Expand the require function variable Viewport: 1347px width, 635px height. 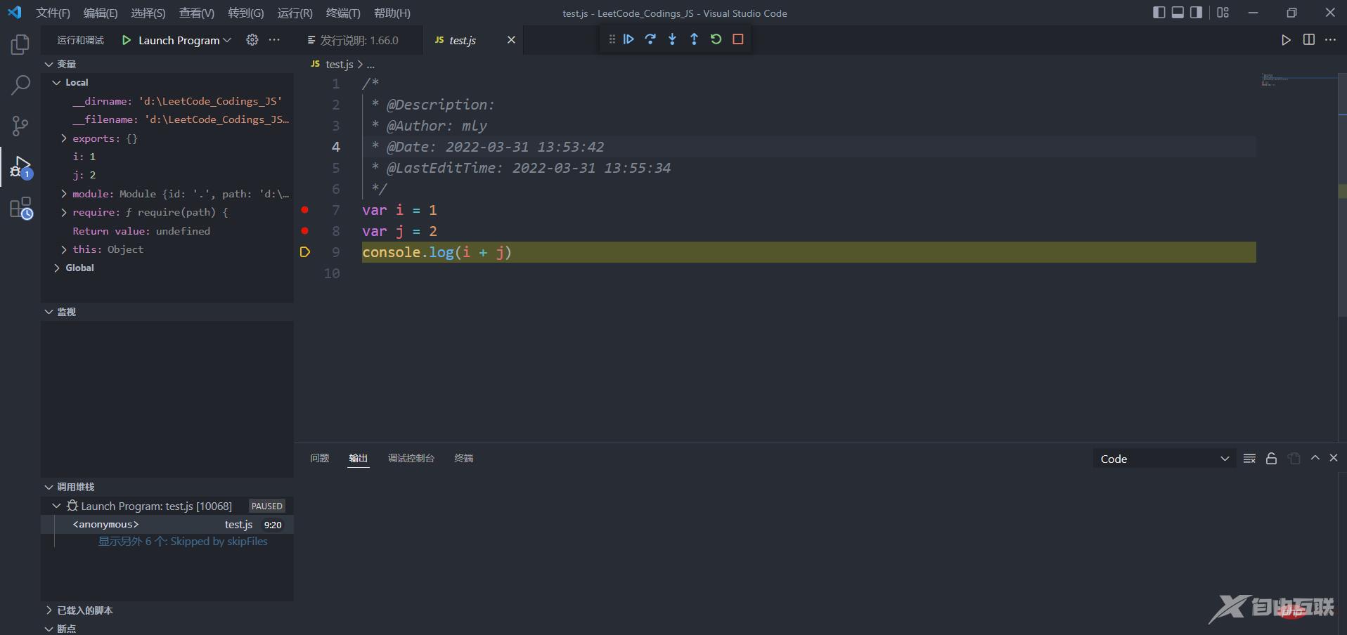[64, 211]
